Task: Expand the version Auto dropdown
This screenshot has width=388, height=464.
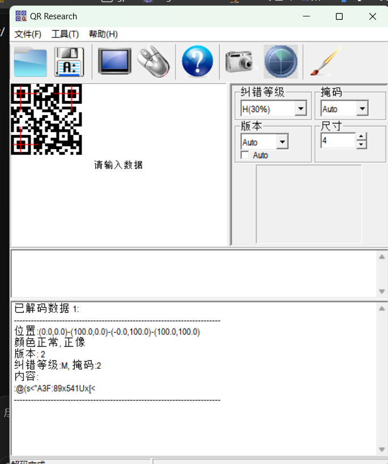Action: click(282, 142)
